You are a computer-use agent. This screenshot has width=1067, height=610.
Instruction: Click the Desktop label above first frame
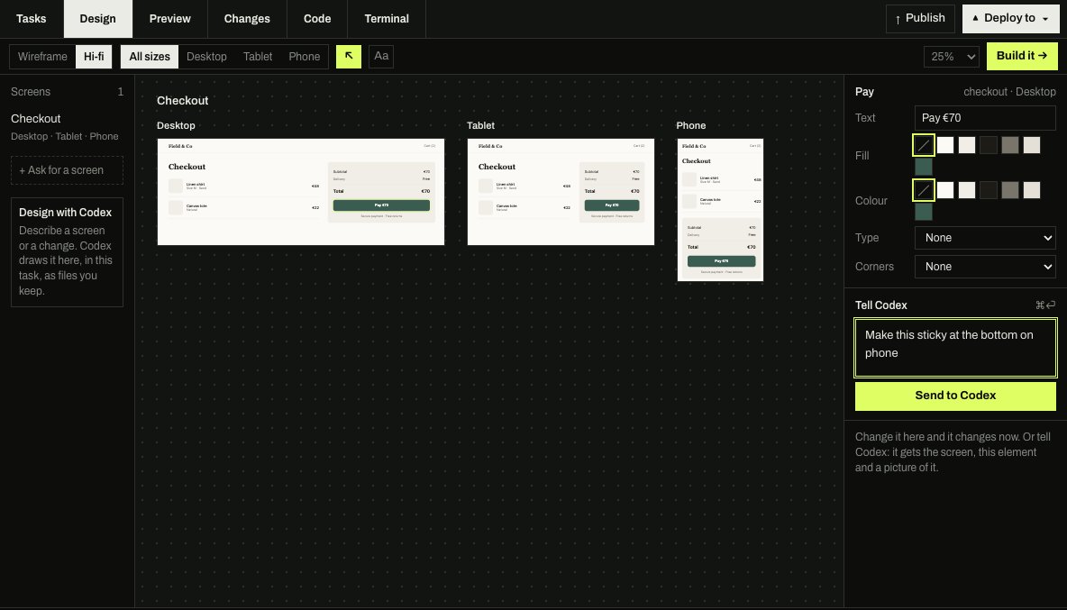tap(176, 126)
